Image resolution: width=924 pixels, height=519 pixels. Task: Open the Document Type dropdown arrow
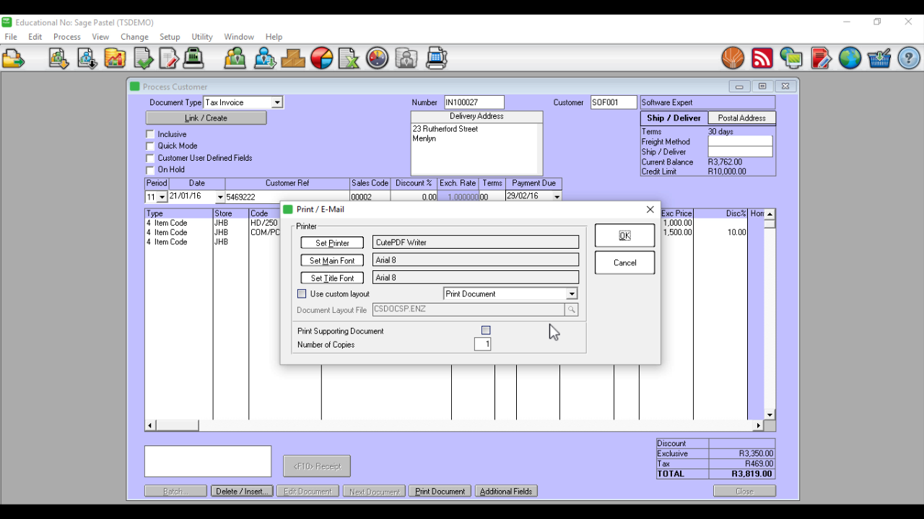point(276,103)
